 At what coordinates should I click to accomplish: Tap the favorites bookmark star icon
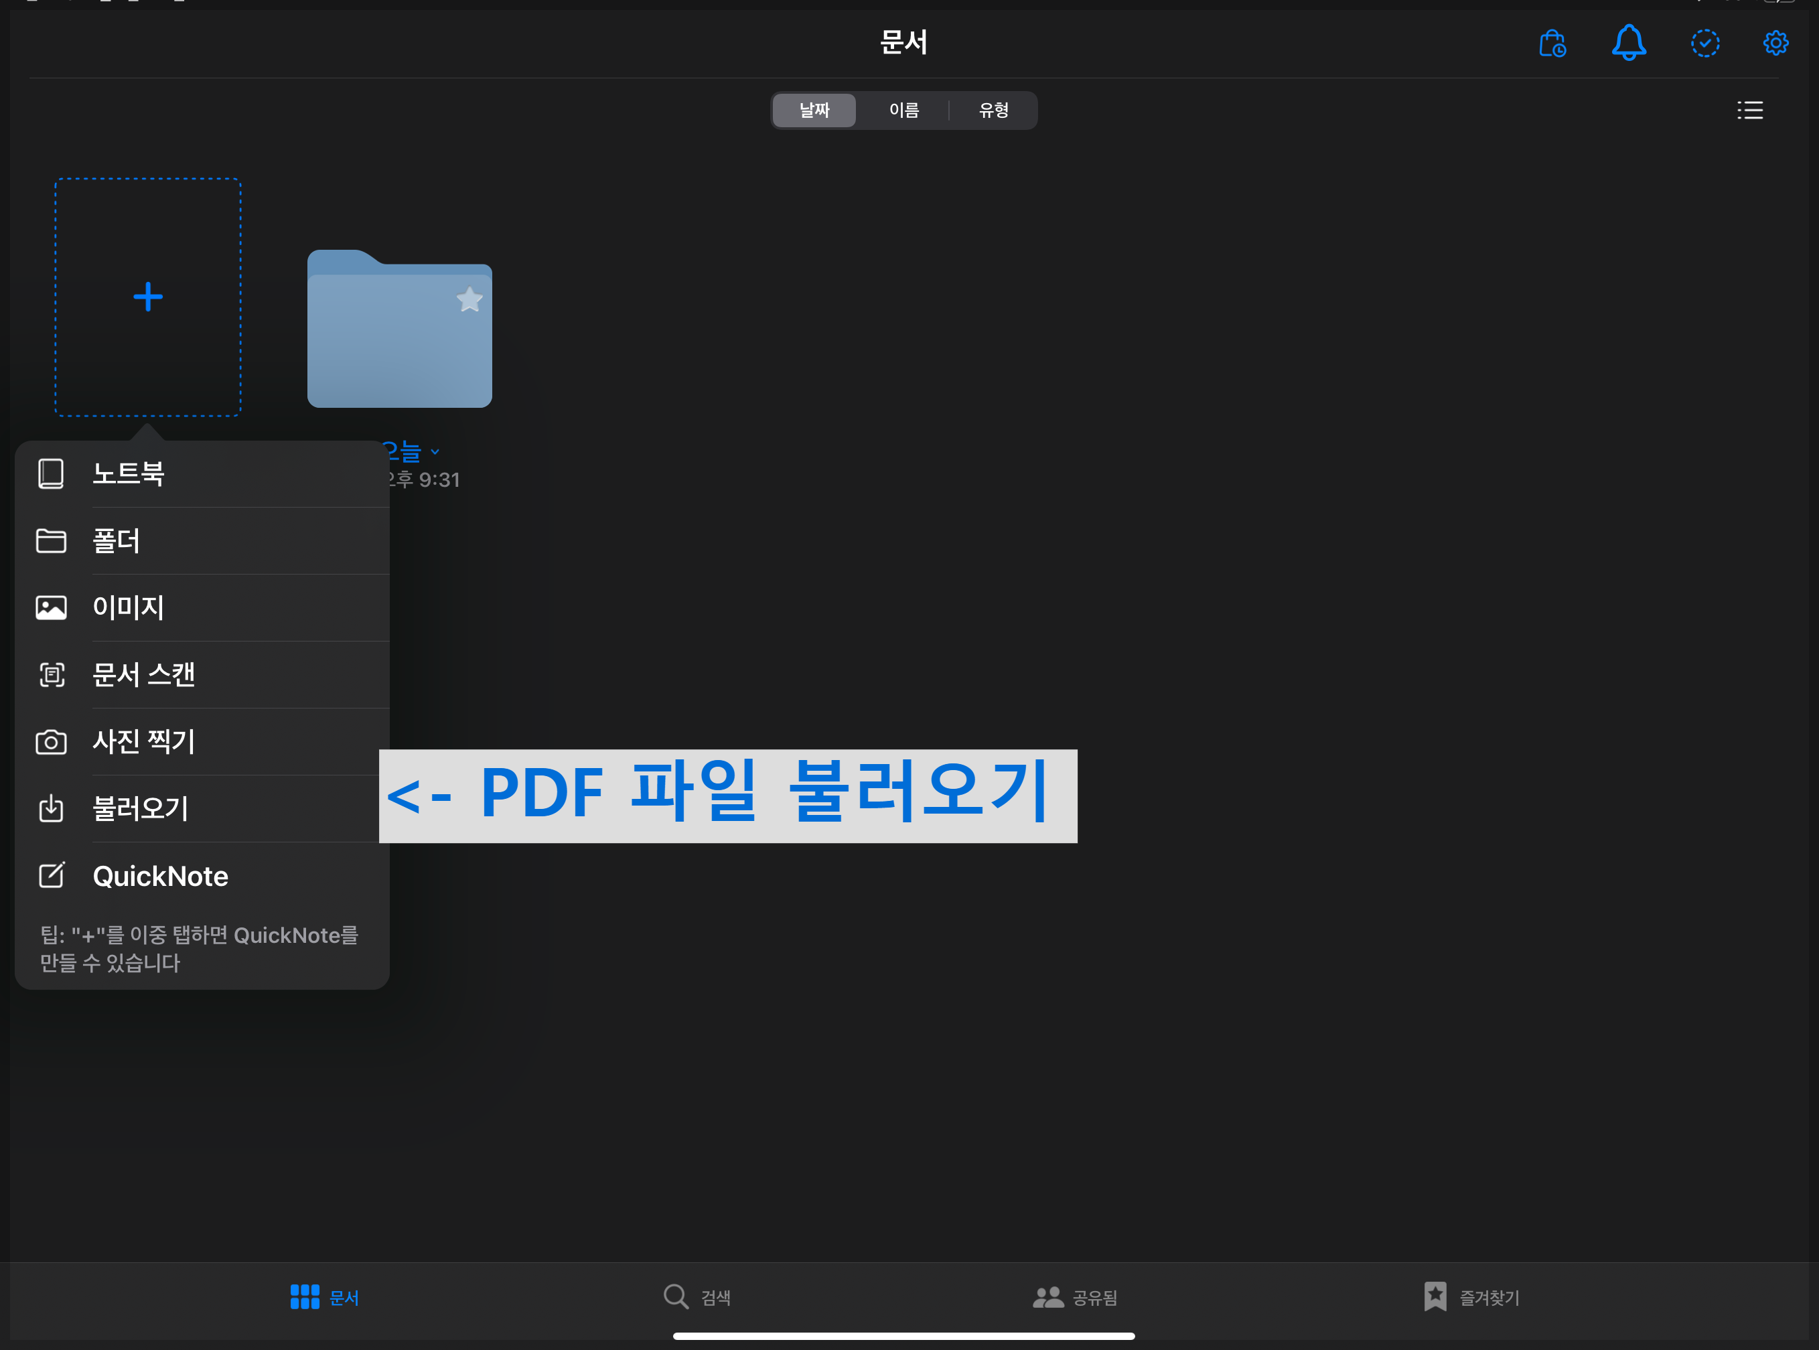tap(1435, 1296)
